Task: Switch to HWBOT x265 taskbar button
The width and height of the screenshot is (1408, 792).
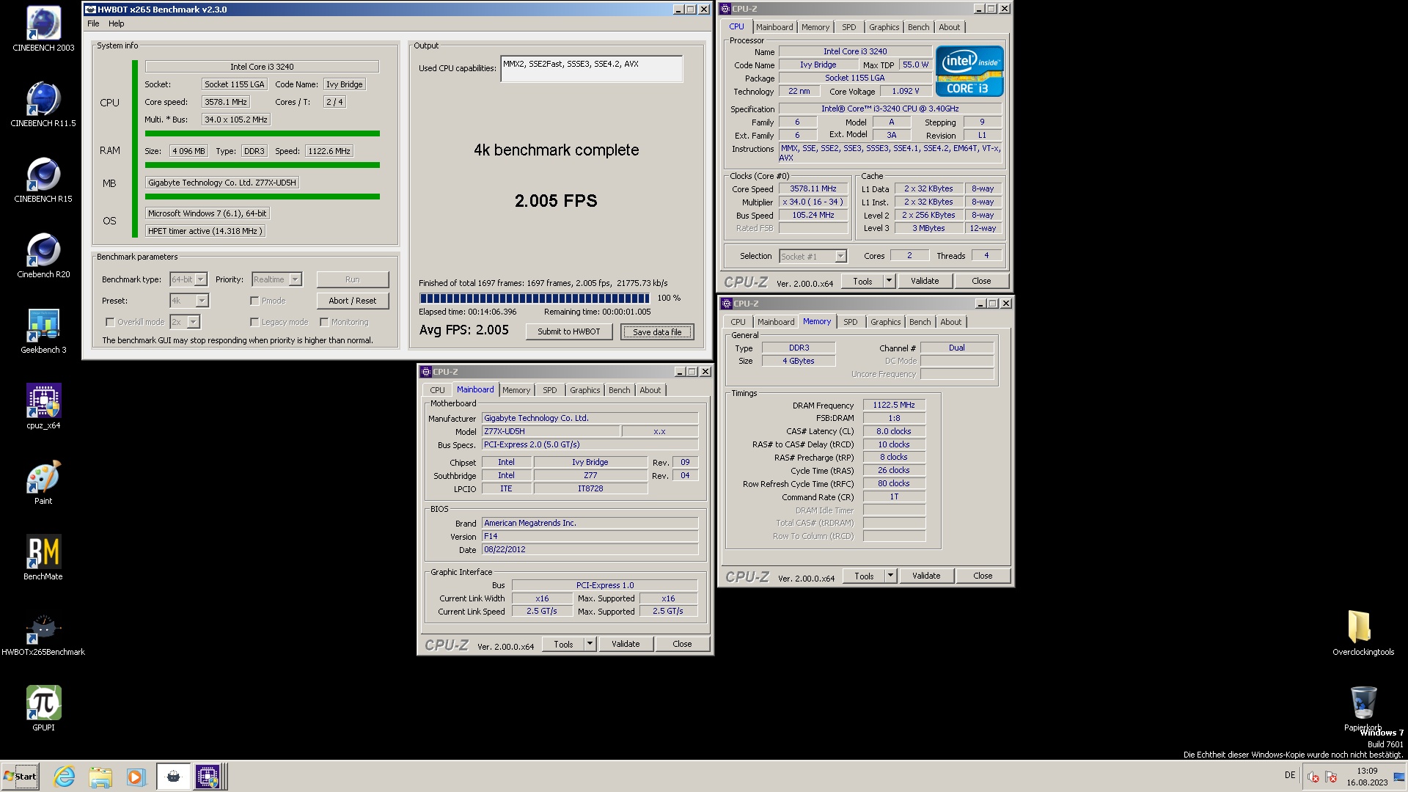Action: 173,777
